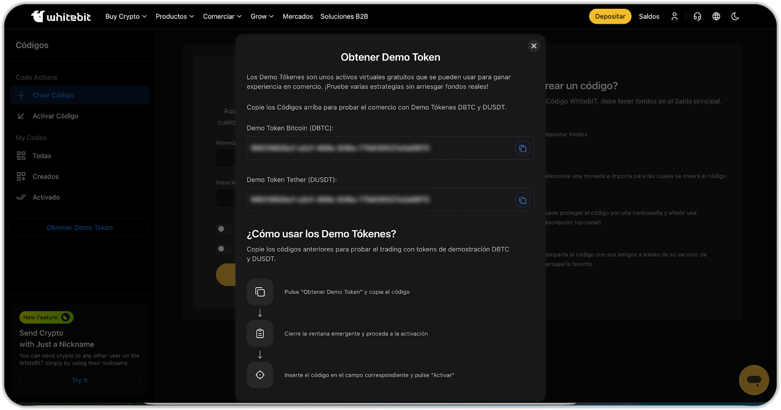The height and width of the screenshot is (410, 781).
Task: Open Soluciones B2B page
Action: (x=344, y=17)
